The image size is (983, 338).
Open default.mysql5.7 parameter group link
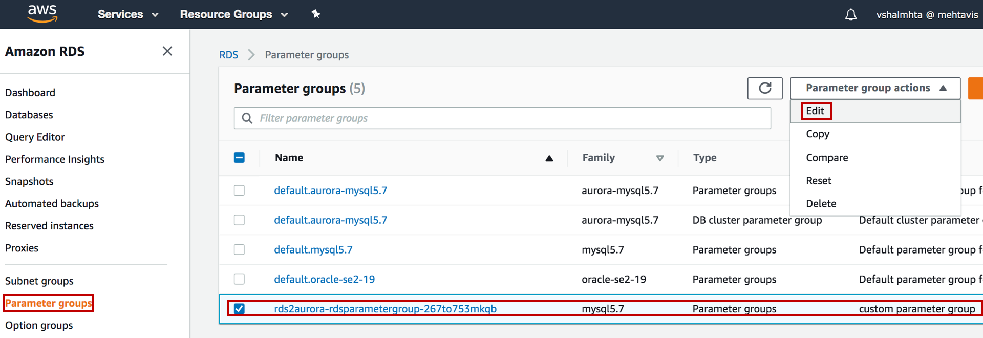[x=313, y=250]
